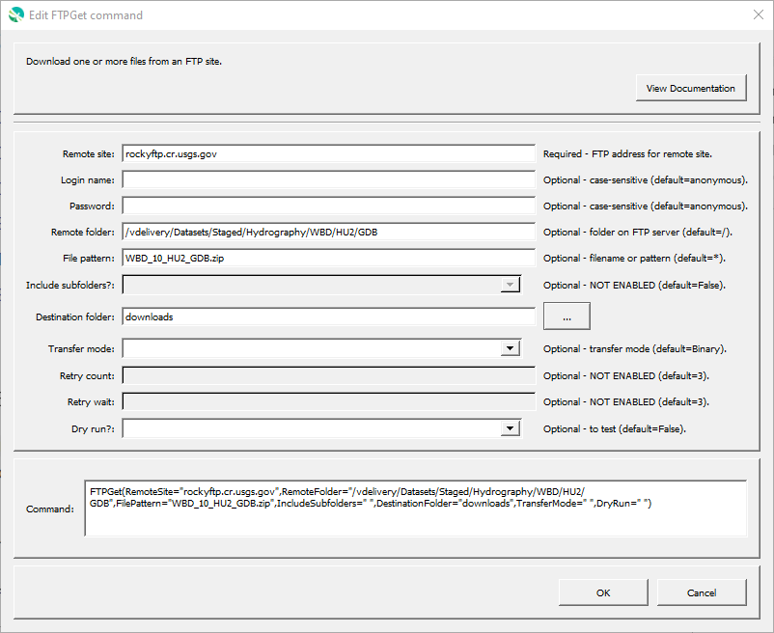This screenshot has height=633, width=774.
Task: Edit the Destination folder field
Action: [x=328, y=316]
